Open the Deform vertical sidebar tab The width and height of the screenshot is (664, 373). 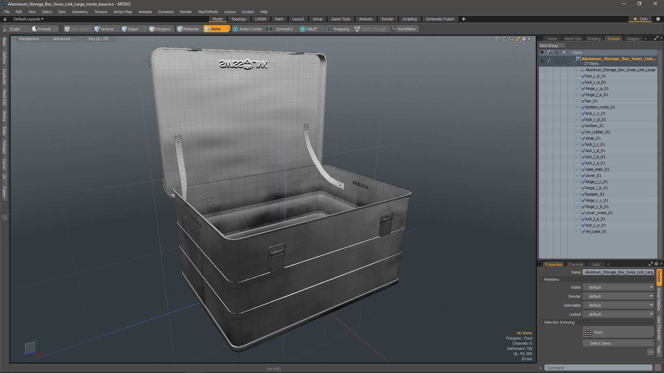pyautogui.click(x=4, y=58)
